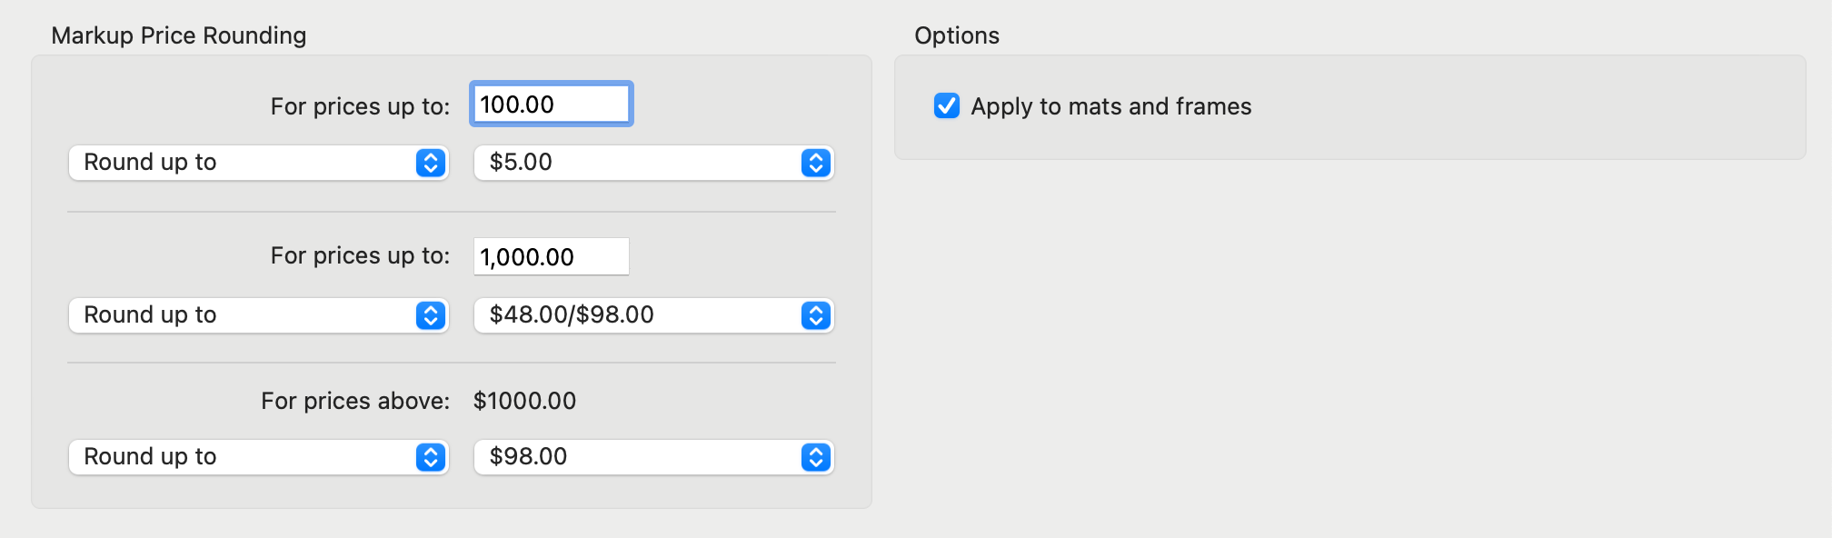Click the 'Apply to mats and frames' label text
Image resolution: width=1832 pixels, height=538 pixels.
pos(1110,107)
